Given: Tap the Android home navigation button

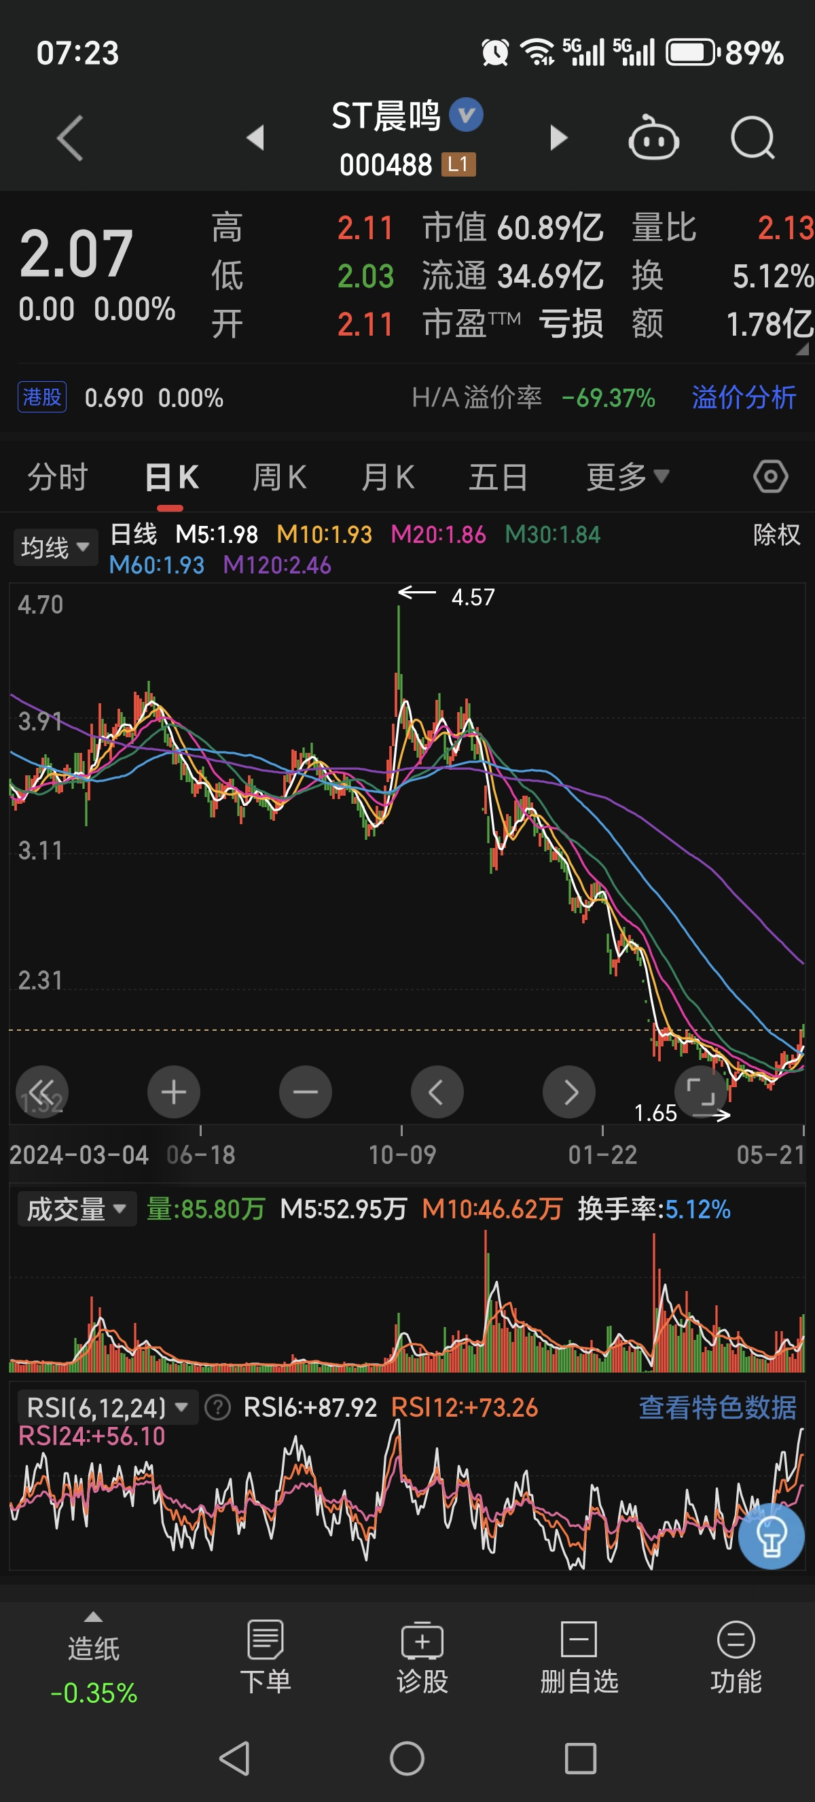Looking at the screenshot, I should 407,1758.
